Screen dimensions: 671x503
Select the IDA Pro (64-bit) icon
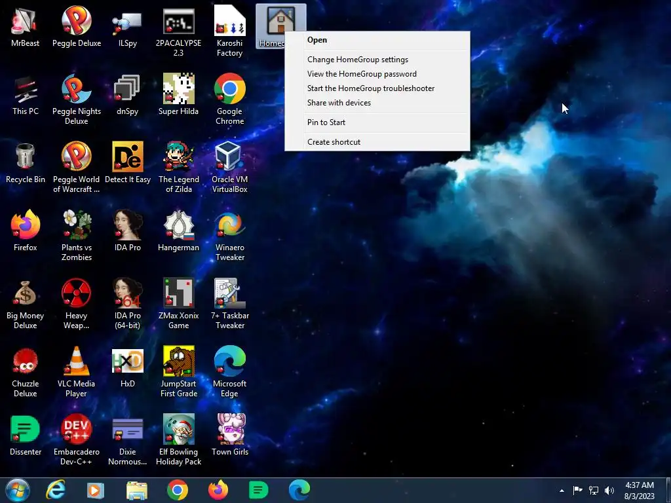pyautogui.click(x=128, y=304)
